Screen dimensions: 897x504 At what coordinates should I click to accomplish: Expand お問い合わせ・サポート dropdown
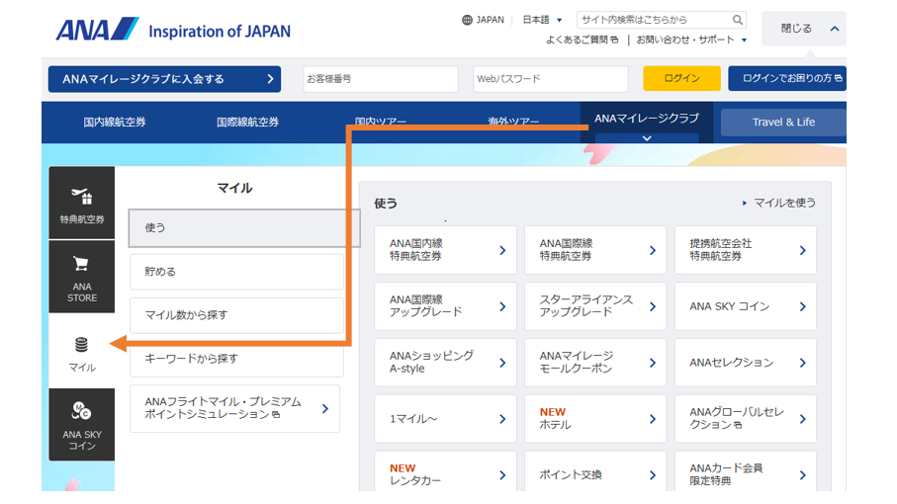click(x=691, y=40)
